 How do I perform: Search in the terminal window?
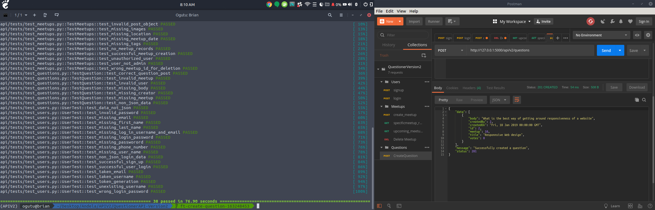click(330, 15)
